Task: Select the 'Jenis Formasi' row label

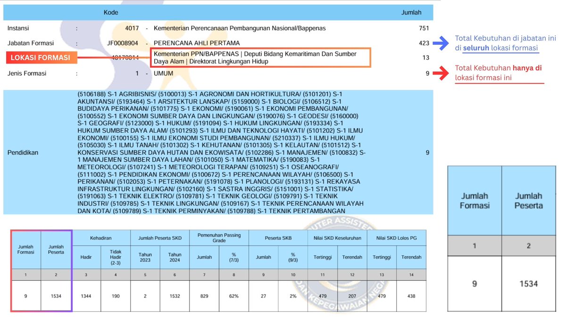Action: click(x=26, y=73)
